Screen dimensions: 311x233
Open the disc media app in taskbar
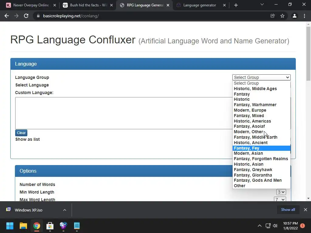point(63,226)
